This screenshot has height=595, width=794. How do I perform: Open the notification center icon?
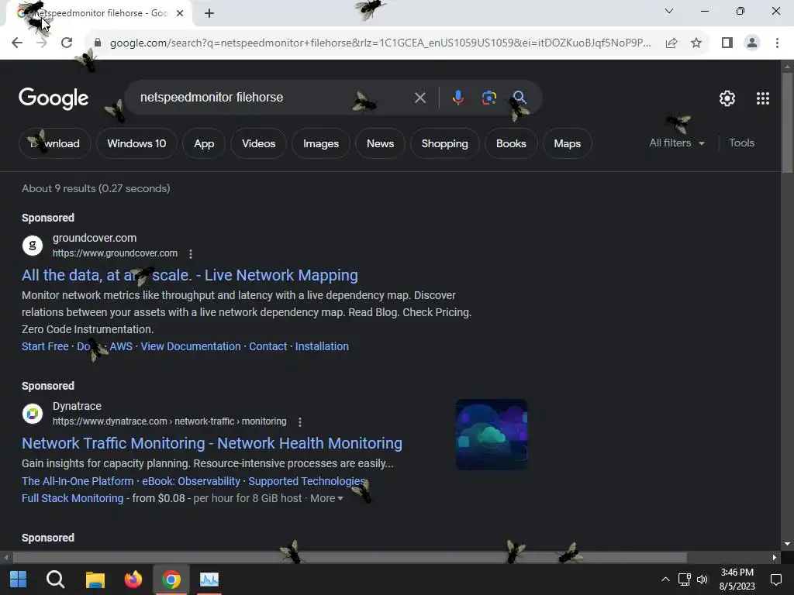[x=775, y=580]
